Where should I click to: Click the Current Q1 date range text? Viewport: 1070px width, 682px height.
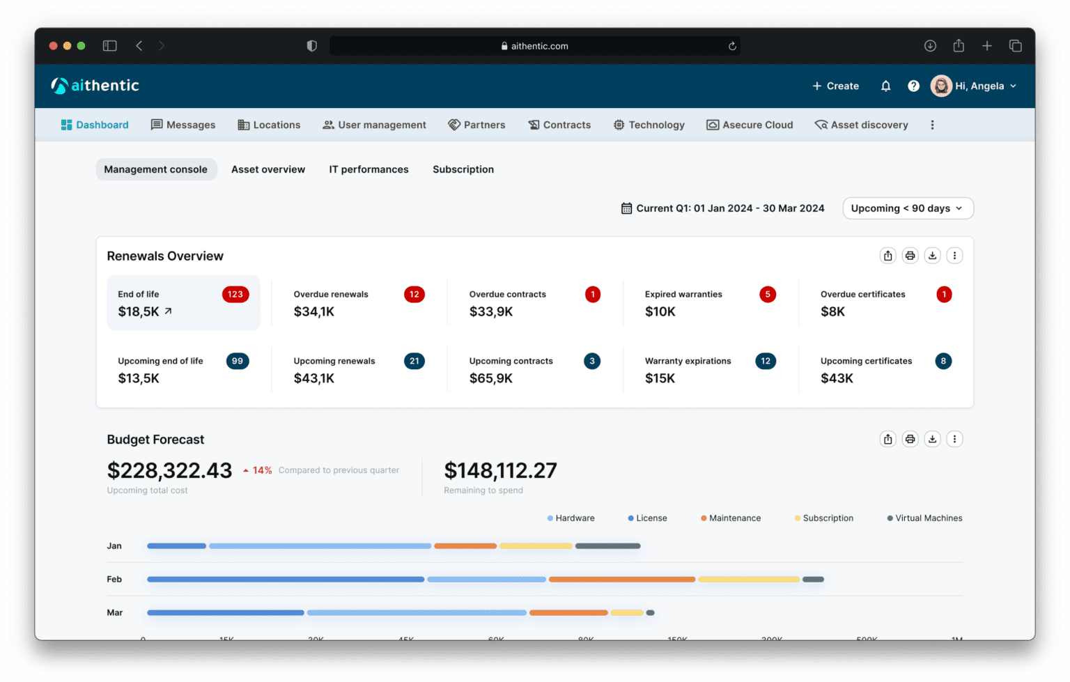point(730,208)
